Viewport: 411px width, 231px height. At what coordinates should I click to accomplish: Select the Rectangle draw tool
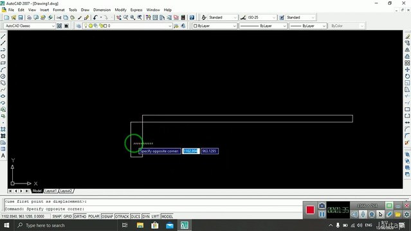tap(3, 63)
